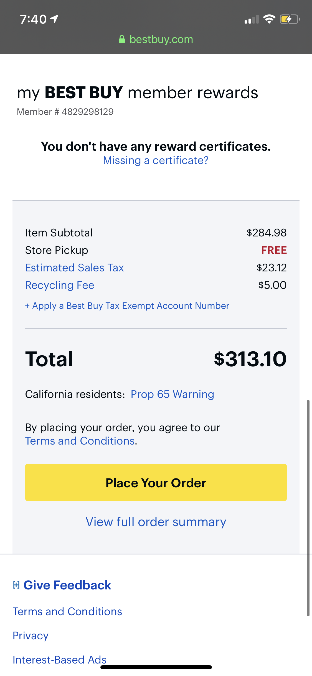
Task: Expand Apply a Best Buy Tax Exempt Account Number
Action: [127, 306]
